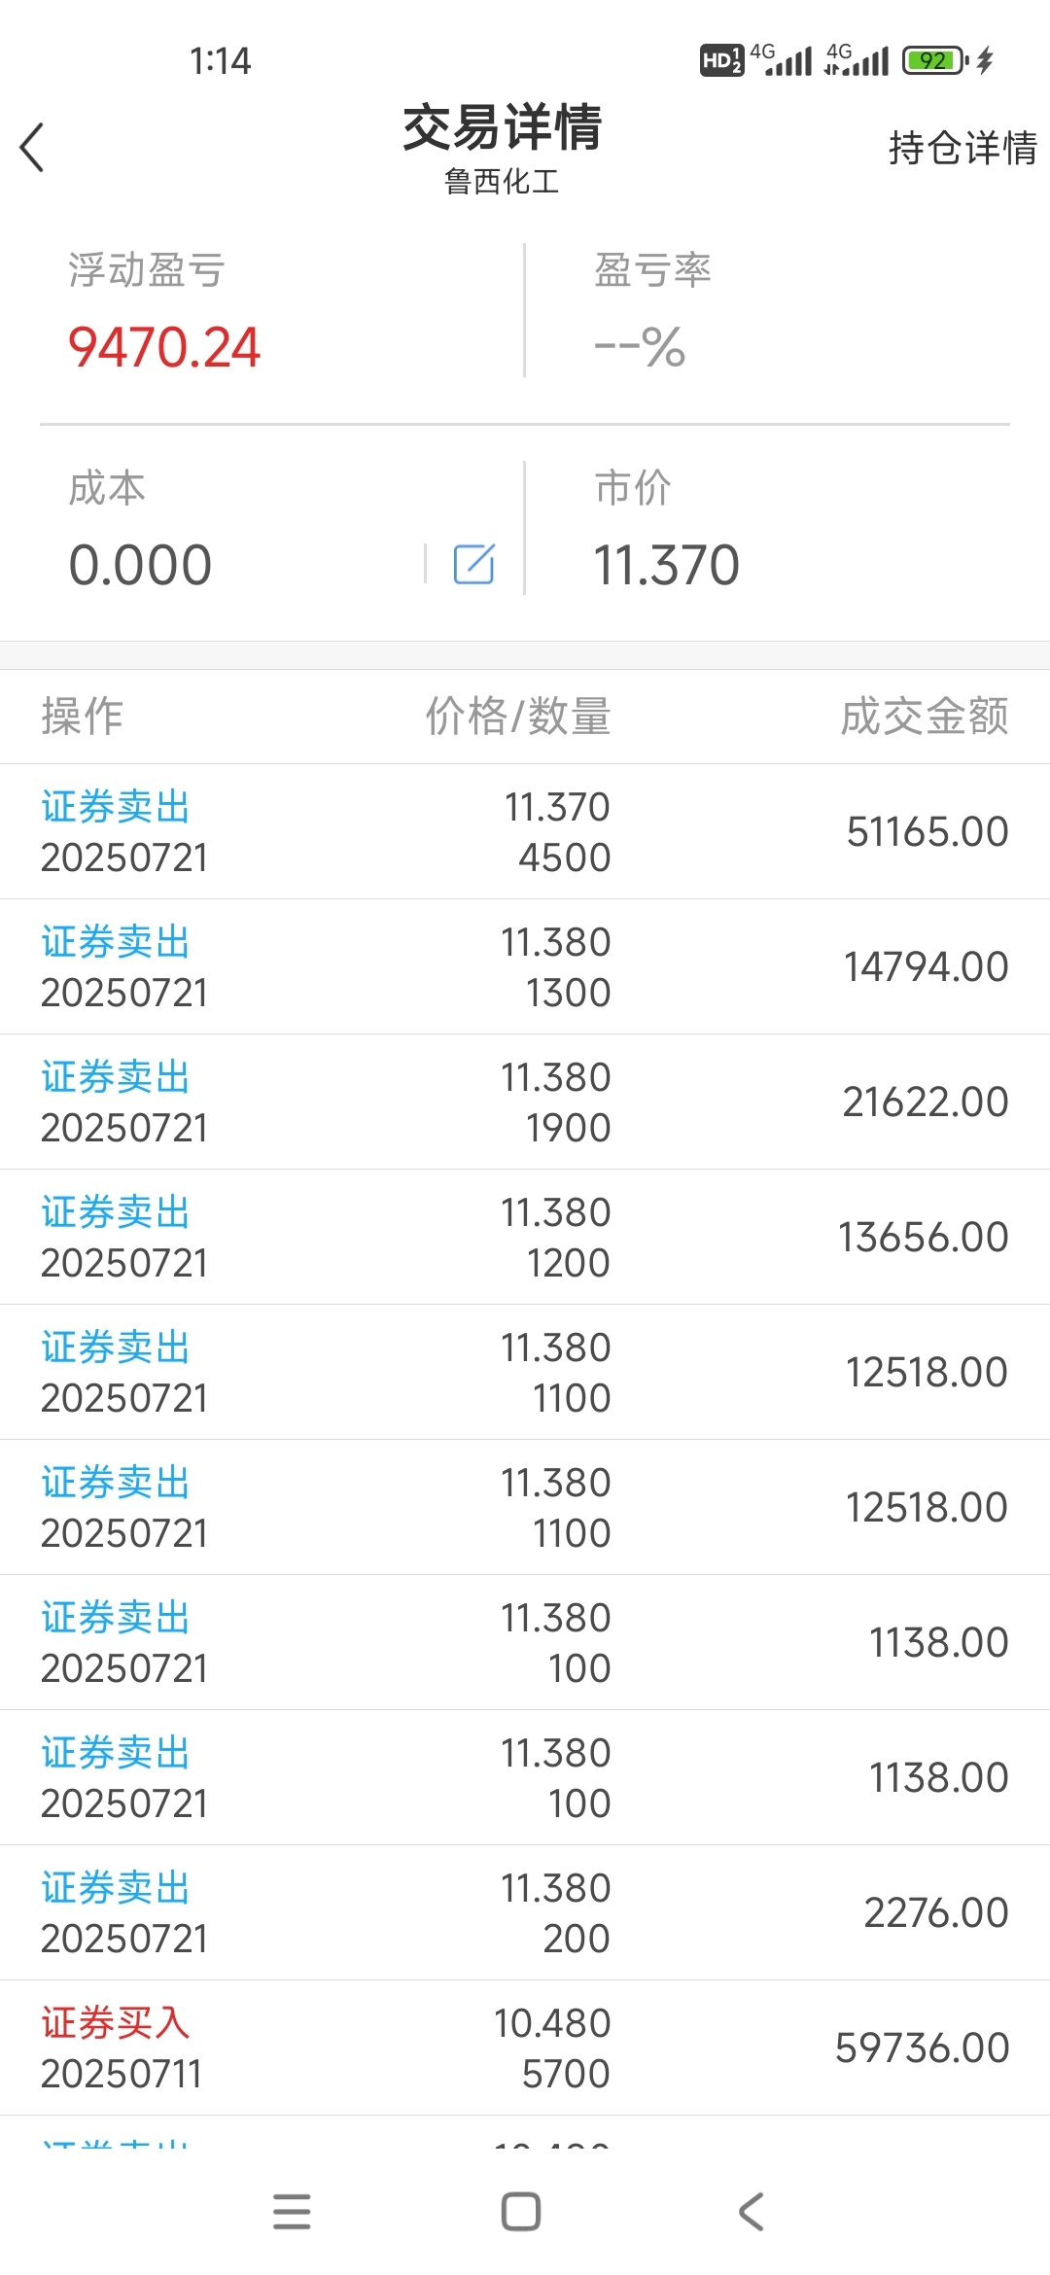Image resolution: width=1050 pixels, height=2275 pixels.
Task: Tap the edit cost pencil icon
Action: point(474,564)
